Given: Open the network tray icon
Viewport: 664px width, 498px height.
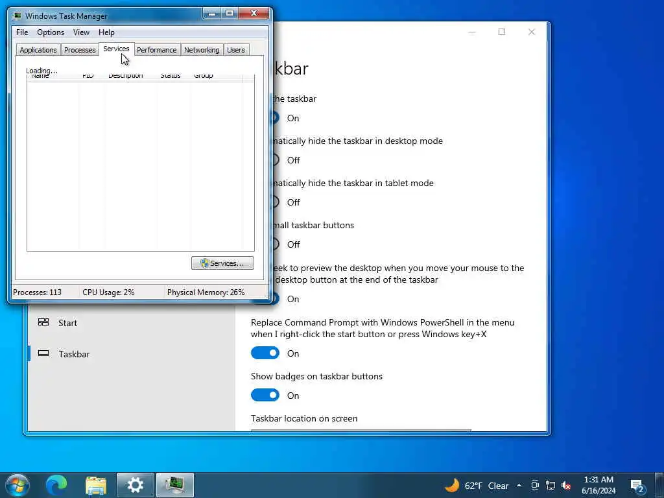Looking at the screenshot, I should point(550,485).
